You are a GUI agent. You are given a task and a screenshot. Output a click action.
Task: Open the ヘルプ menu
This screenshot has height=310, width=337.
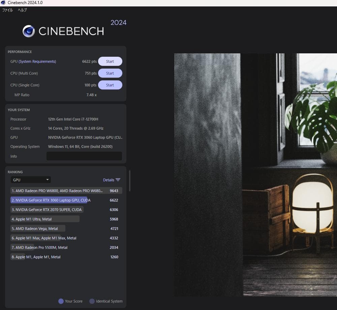[x=22, y=10]
